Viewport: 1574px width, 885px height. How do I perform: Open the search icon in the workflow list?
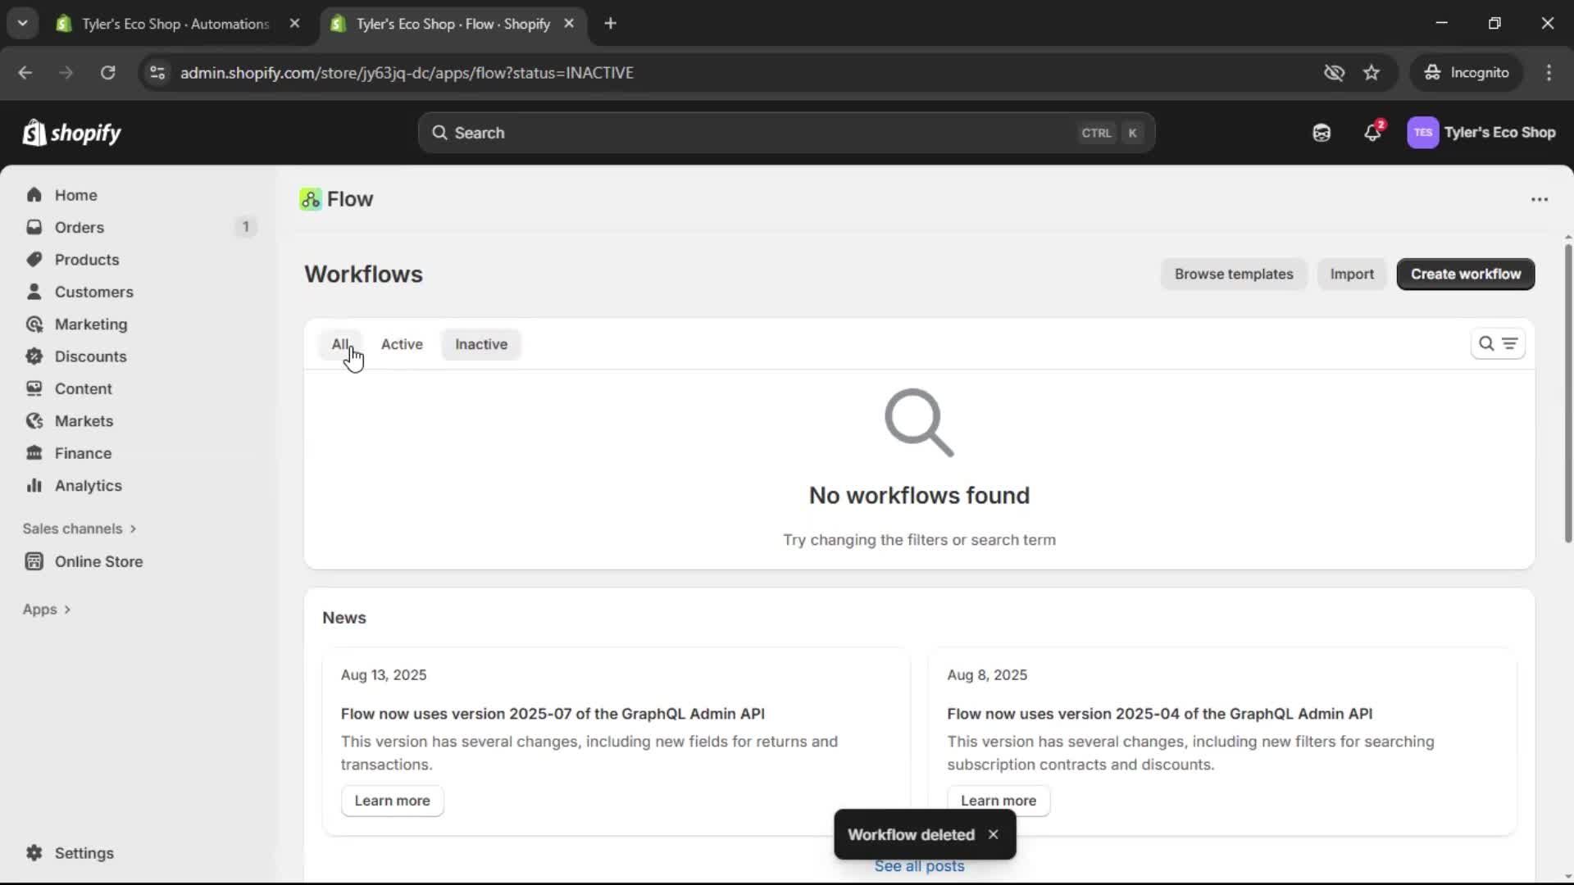[x=1487, y=344]
